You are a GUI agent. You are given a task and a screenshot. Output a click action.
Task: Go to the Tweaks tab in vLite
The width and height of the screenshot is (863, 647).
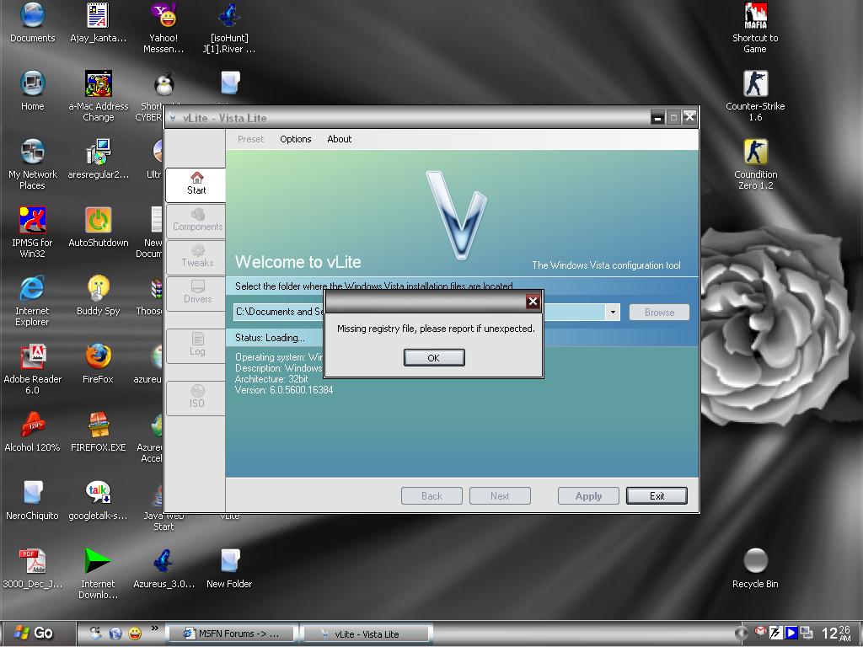point(196,257)
